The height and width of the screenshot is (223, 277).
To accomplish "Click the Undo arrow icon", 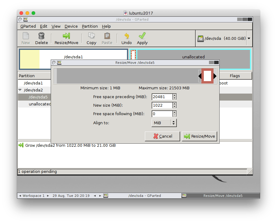I will [x=127, y=36].
